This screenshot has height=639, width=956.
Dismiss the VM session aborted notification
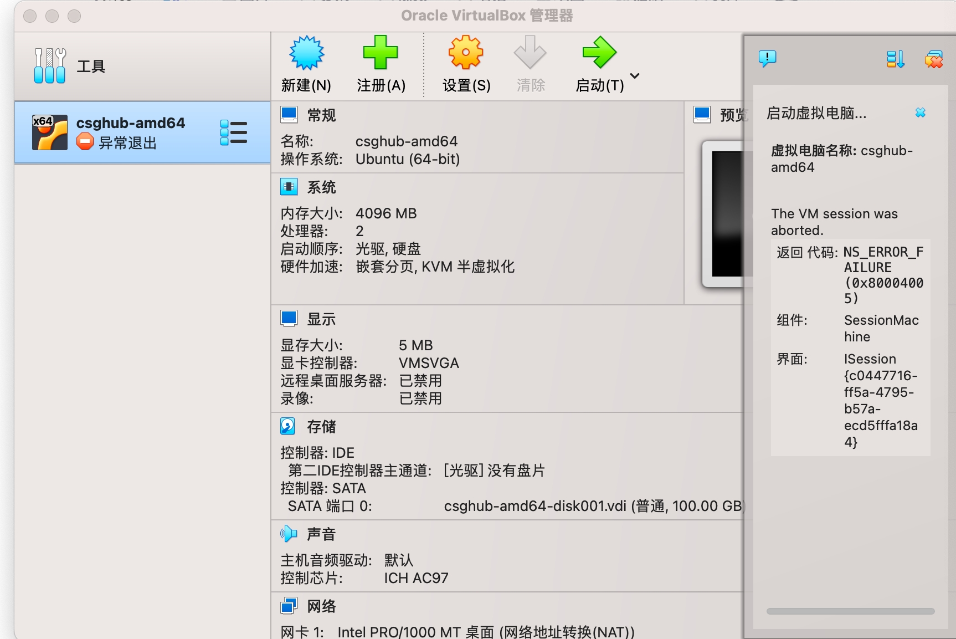point(920,113)
